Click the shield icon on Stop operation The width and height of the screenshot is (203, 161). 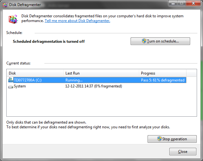(159, 139)
